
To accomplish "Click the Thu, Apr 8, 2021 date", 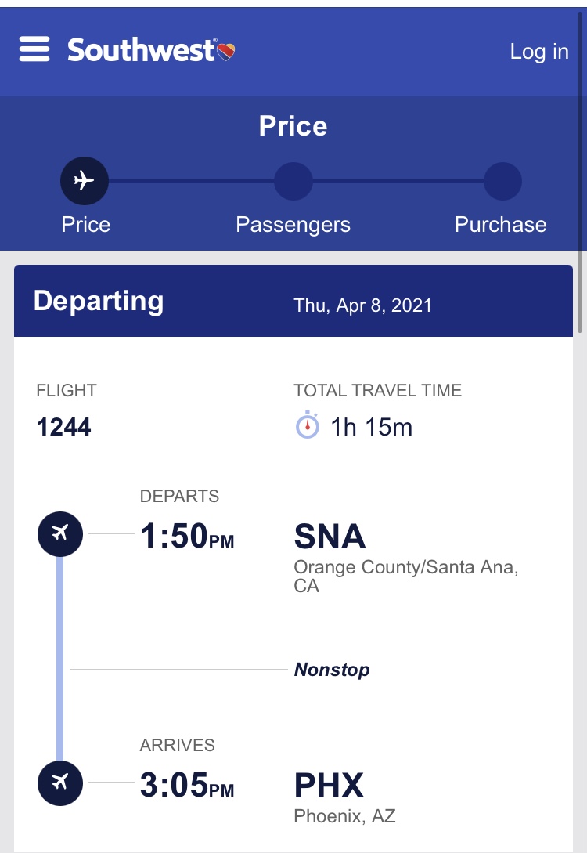I will pyautogui.click(x=362, y=305).
